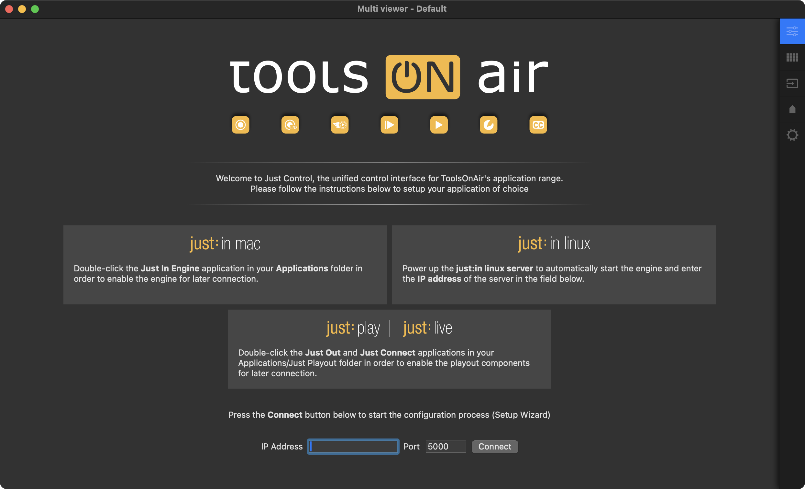This screenshot has width=805, height=489.
Task: Focus the IP Address input field
Action: 353,447
